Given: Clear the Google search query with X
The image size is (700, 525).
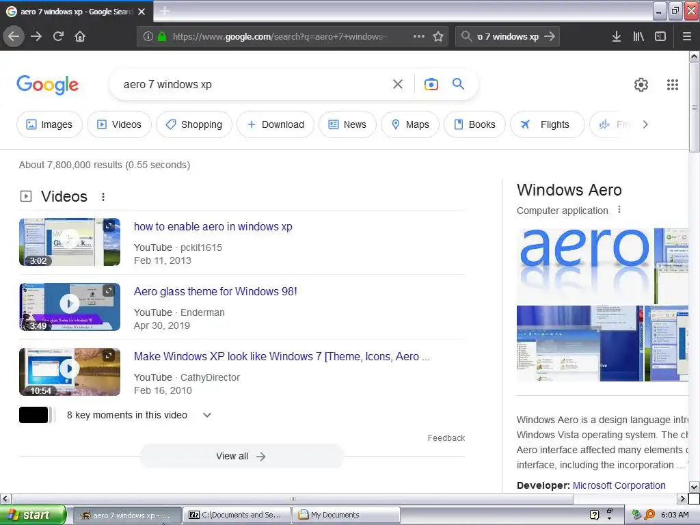Looking at the screenshot, I should click(398, 84).
